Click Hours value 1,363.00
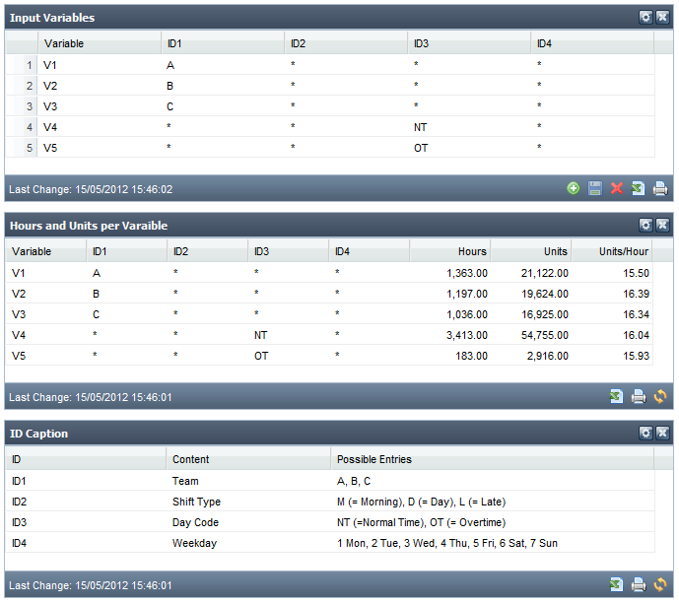679x604 pixels. (x=467, y=273)
